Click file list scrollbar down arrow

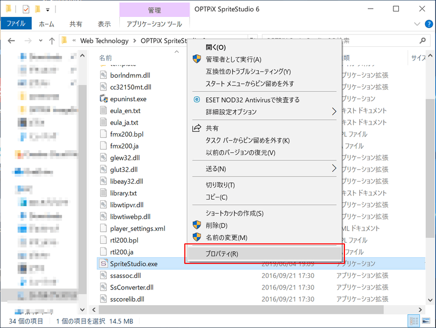[x=431, y=300]
